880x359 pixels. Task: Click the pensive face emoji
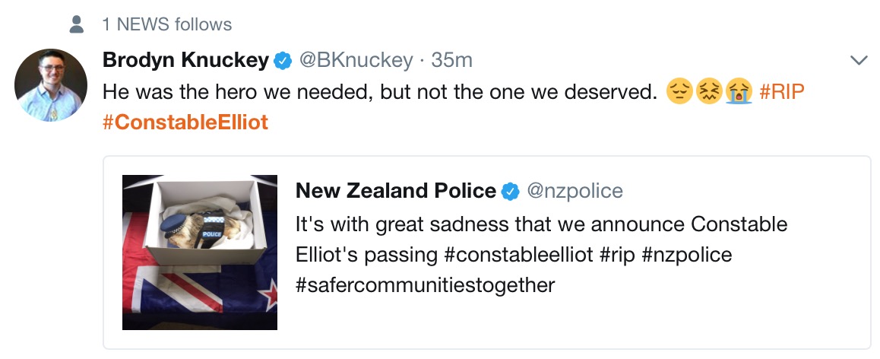coord(679,92)
